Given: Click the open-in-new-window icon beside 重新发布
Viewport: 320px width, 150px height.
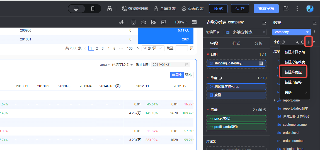Looking at the screenshot, I should pyautogui.click(x=286, y=9).
